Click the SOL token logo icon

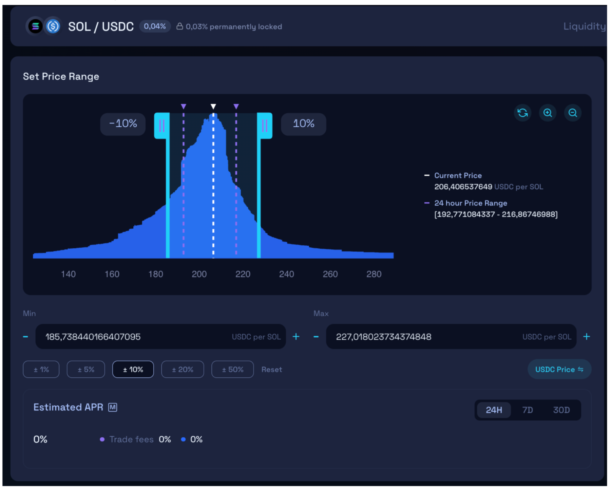[x=35, y=26]
